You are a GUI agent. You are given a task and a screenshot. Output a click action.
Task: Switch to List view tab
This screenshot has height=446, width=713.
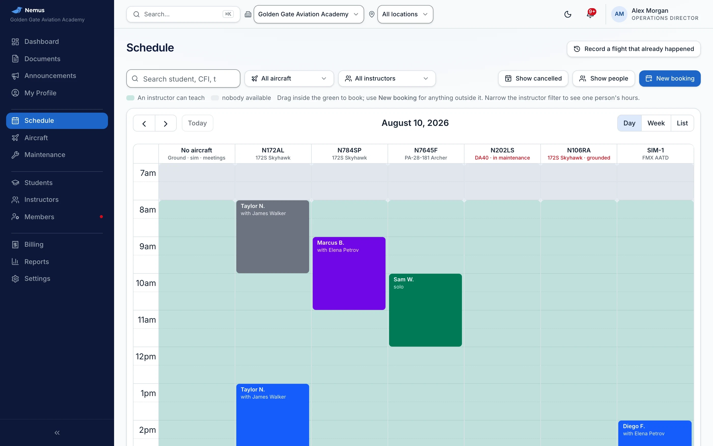click(x=682, y=123)
